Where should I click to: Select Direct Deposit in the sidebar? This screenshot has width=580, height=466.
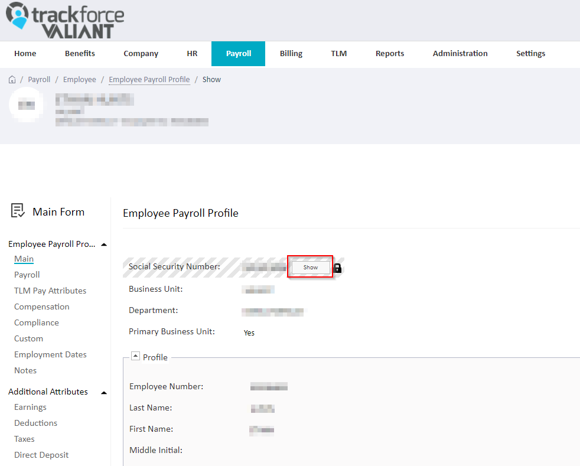point(41,455)
